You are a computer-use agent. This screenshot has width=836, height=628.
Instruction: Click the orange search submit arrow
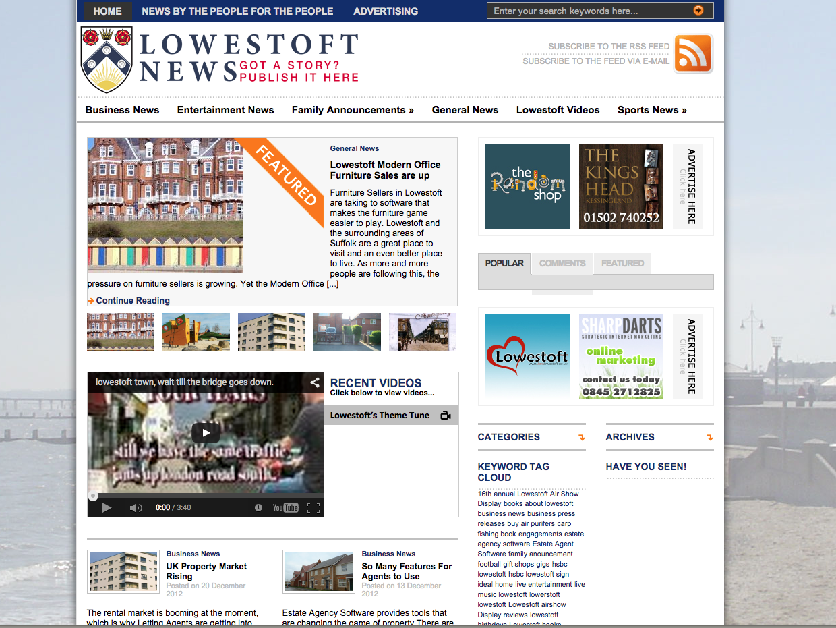coord(698,10)
